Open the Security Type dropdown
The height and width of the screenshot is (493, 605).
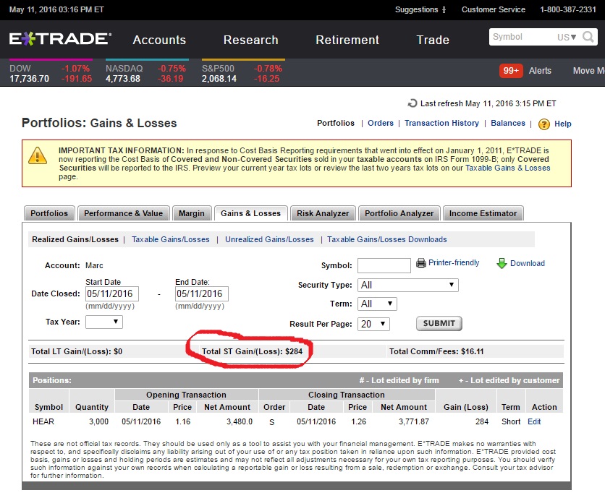pyautogui.click(x=408, y=285)
